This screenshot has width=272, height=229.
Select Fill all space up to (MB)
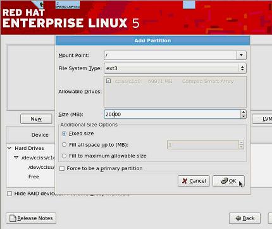(x=64, y=145)
